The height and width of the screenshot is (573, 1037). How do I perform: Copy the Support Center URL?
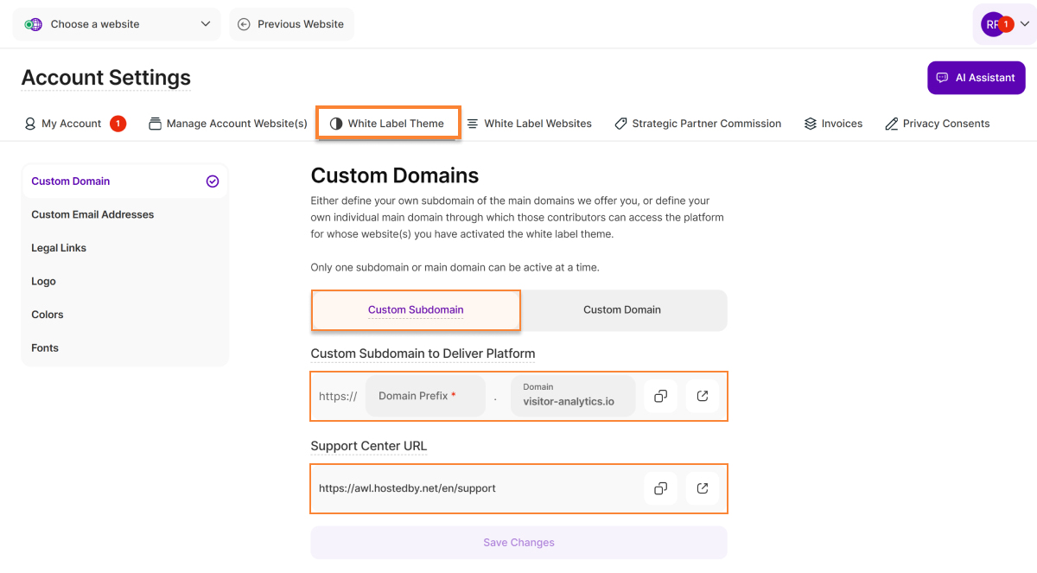pos(660,488)
